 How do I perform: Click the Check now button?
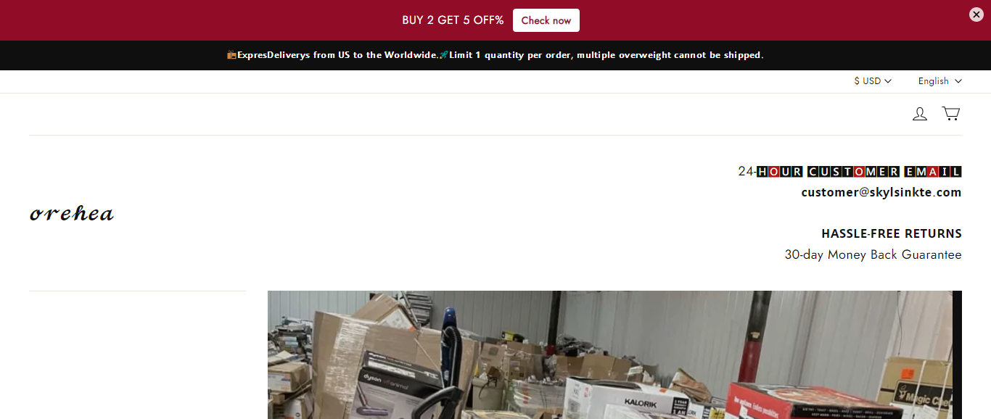546,20
